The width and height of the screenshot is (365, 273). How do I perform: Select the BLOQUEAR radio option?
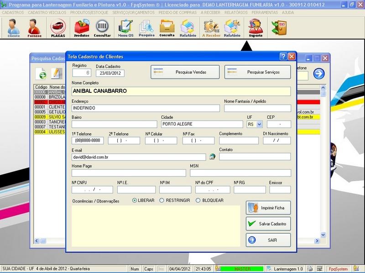[198, 200]
